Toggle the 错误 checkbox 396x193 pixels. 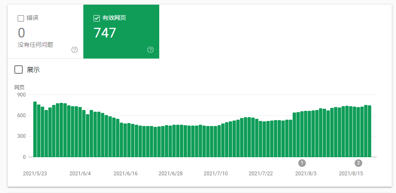(21, 18)
